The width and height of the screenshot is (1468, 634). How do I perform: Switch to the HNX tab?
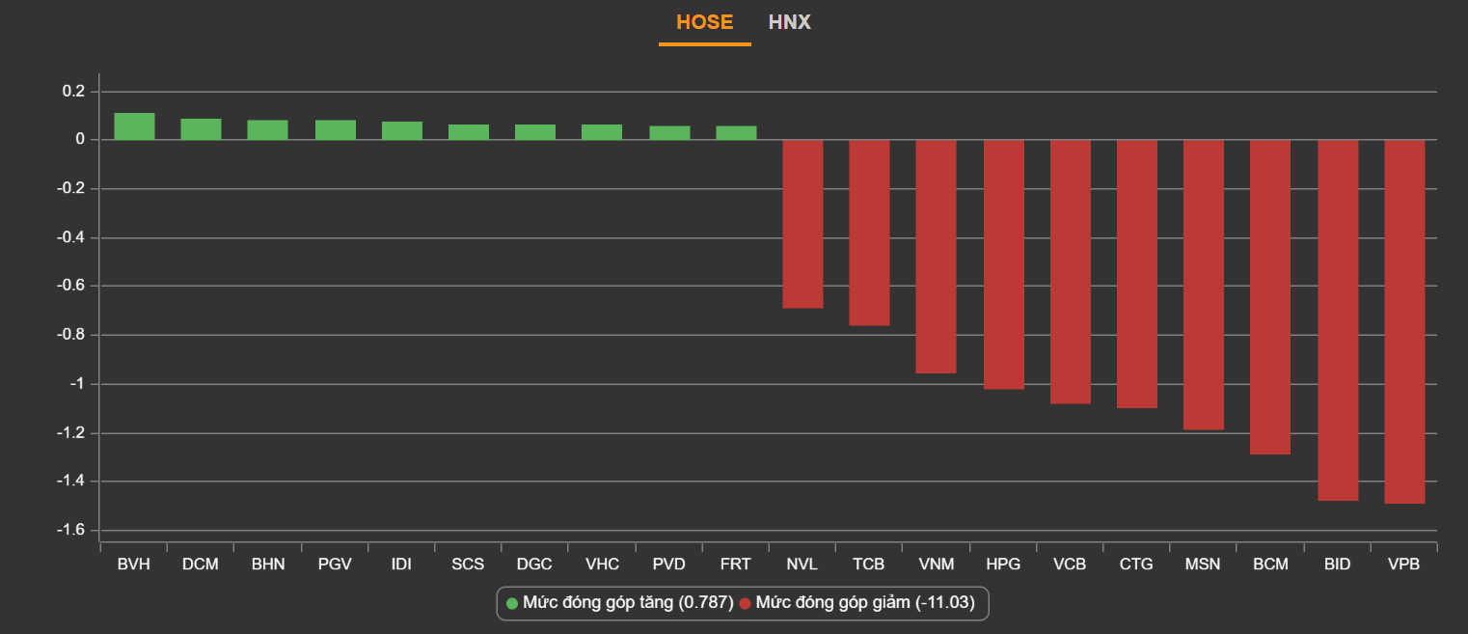coord(789,22)
